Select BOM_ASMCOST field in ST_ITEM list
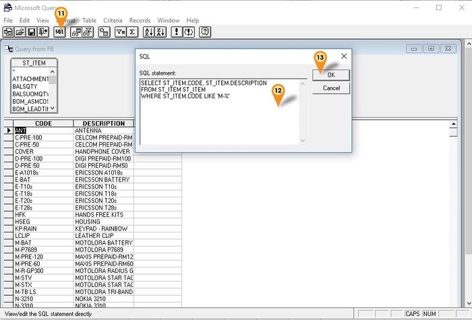This screenshot has height=320, width=472. 30,101
